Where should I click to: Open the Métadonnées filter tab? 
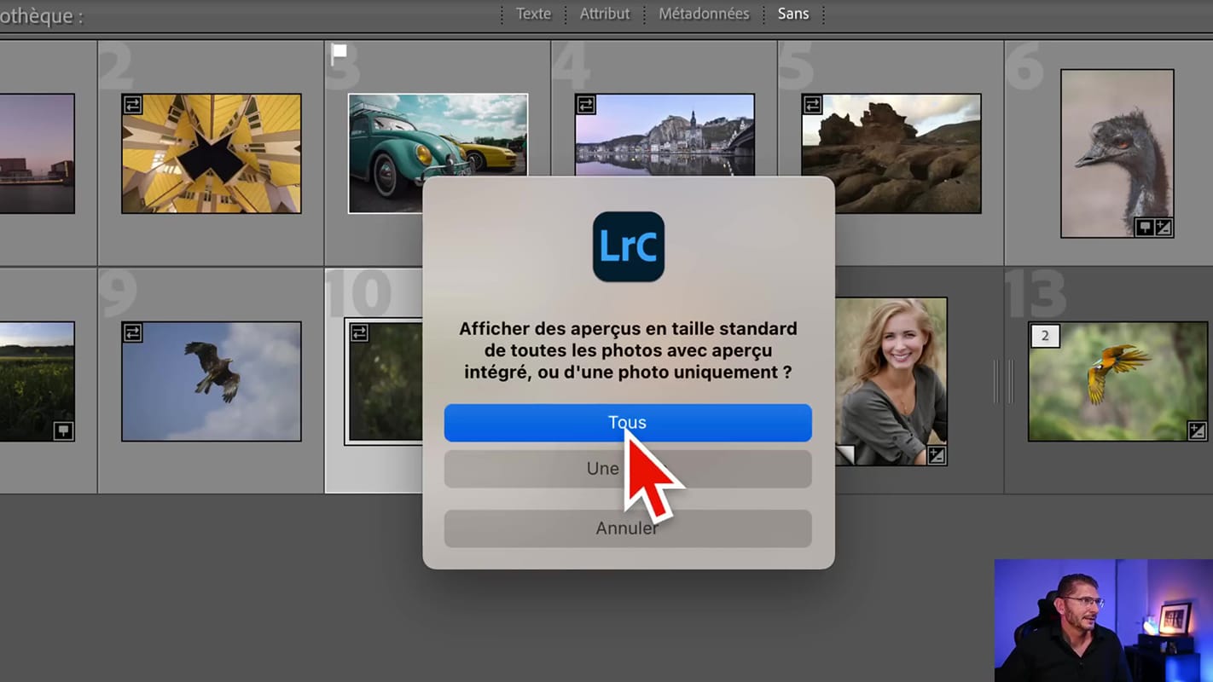(704, 14)
